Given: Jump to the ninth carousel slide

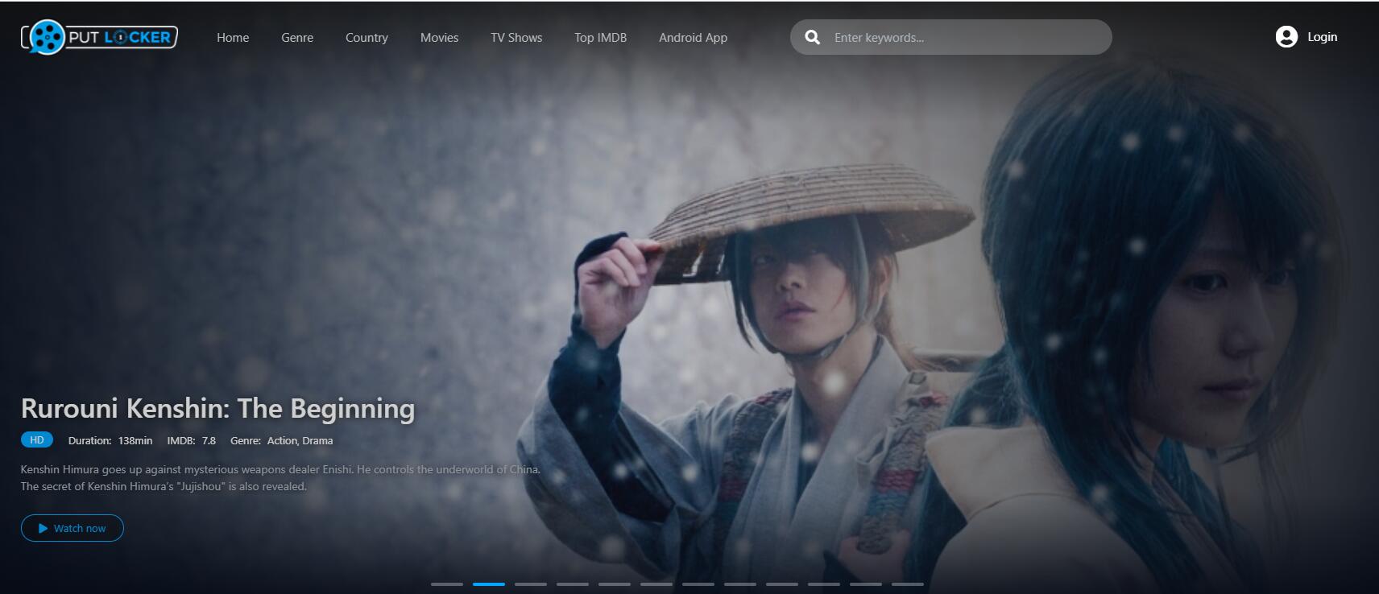Looking at the screenshot, I should pyautogui.click(x=782, y=584).
